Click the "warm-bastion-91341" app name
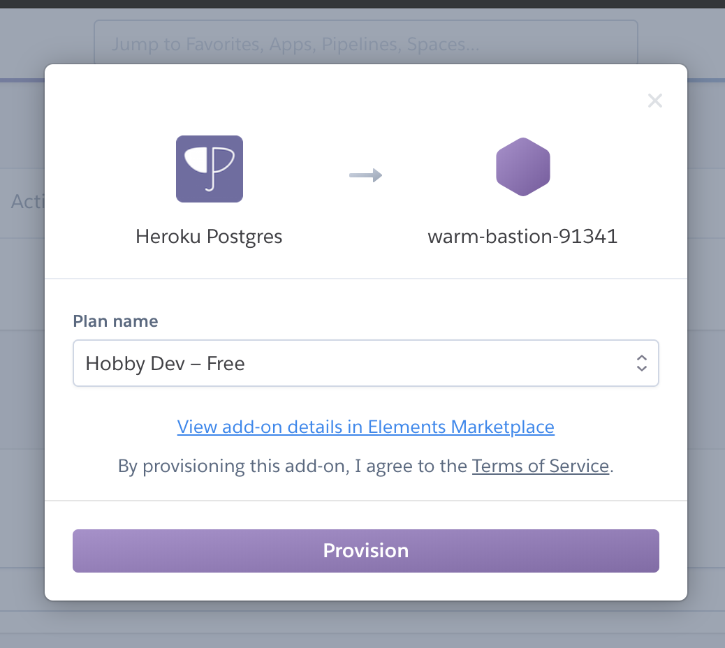The width and height of the screenshot is (725, 648). pyautogui.click(x=522, y=237)
